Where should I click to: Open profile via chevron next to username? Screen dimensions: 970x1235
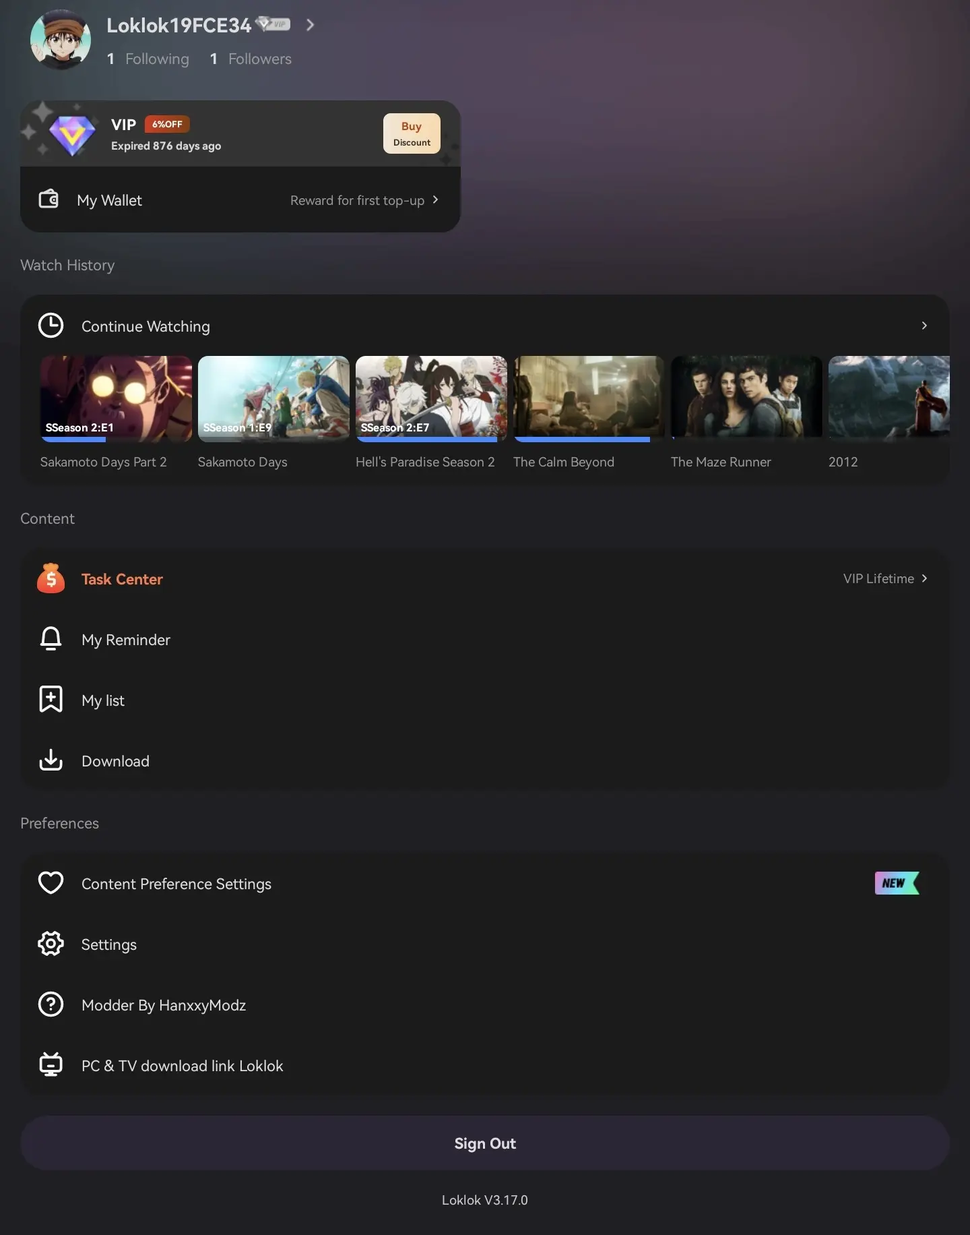(x=310, y=25)
